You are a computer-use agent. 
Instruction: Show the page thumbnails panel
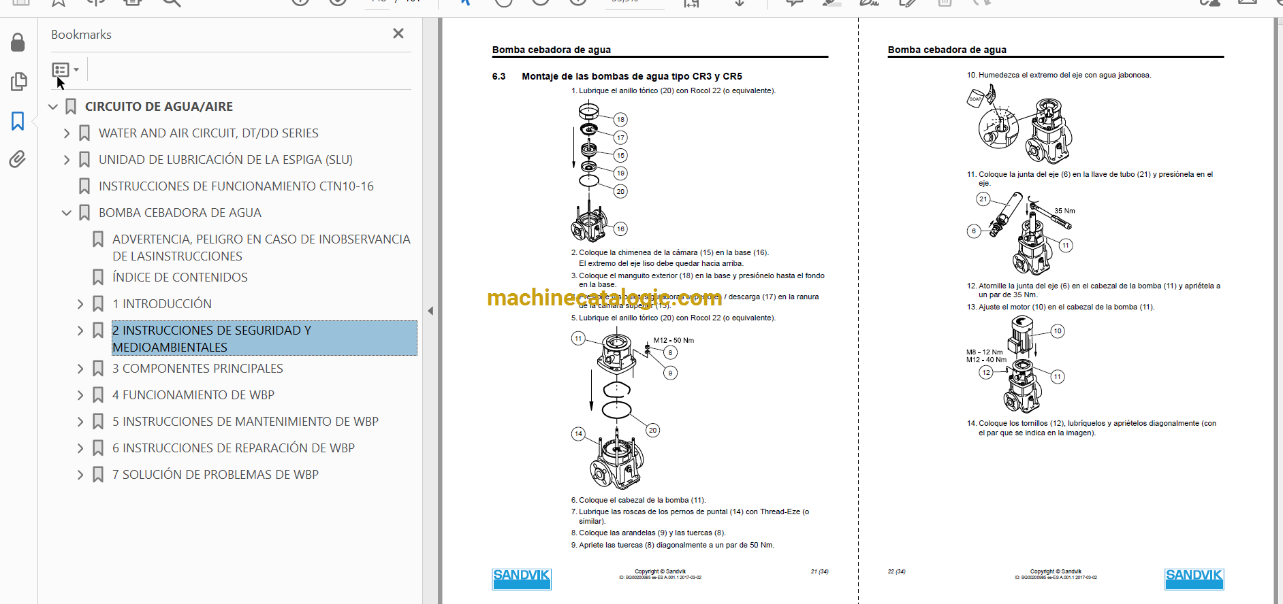point(18,82)
